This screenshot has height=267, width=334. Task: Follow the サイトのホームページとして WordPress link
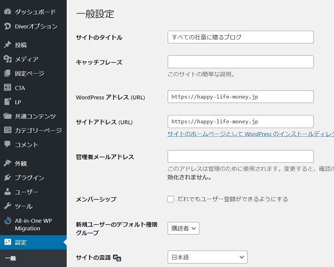coord(250,134)
